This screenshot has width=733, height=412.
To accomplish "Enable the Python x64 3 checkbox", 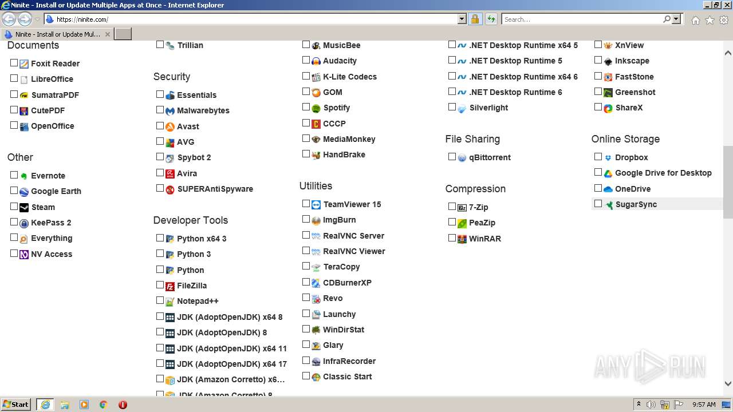I will point(160,237).
